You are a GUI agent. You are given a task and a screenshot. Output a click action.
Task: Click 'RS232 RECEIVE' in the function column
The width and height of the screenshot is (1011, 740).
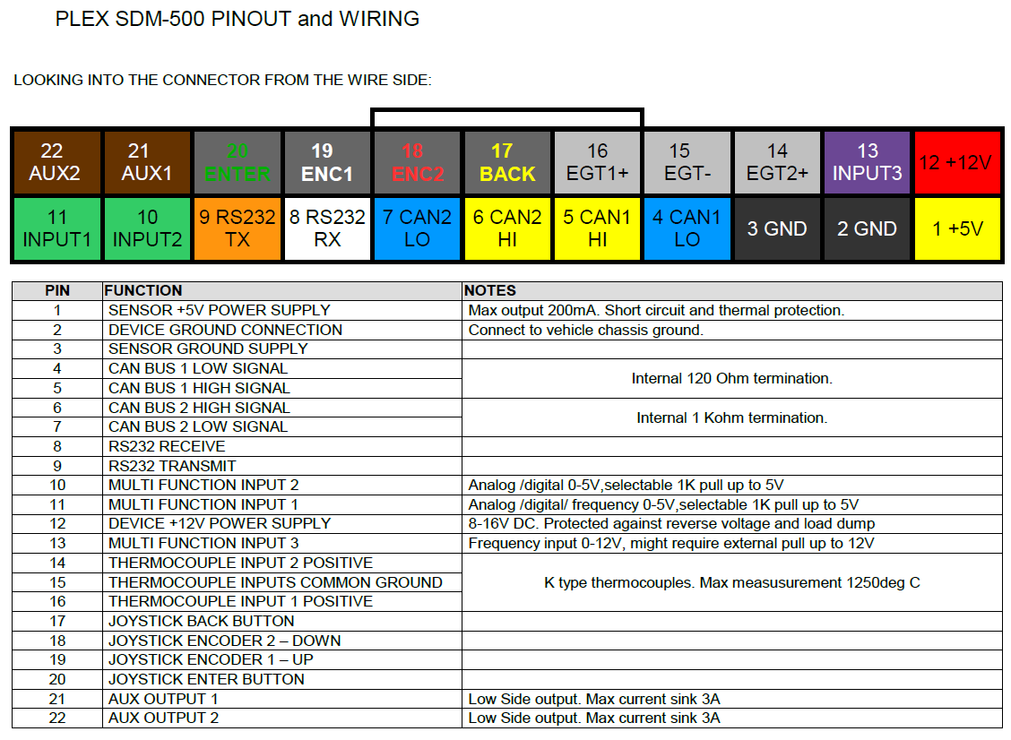click(x=167, y=446)
